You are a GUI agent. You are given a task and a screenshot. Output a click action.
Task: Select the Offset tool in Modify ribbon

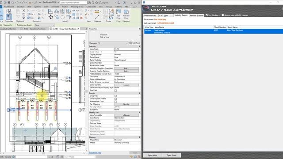point(57,12)
